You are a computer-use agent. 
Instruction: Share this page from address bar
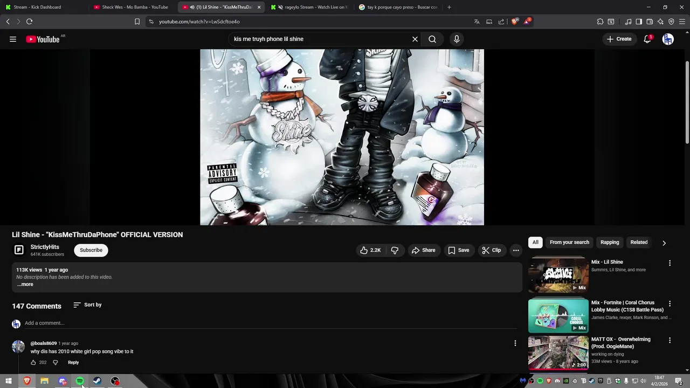501,22
